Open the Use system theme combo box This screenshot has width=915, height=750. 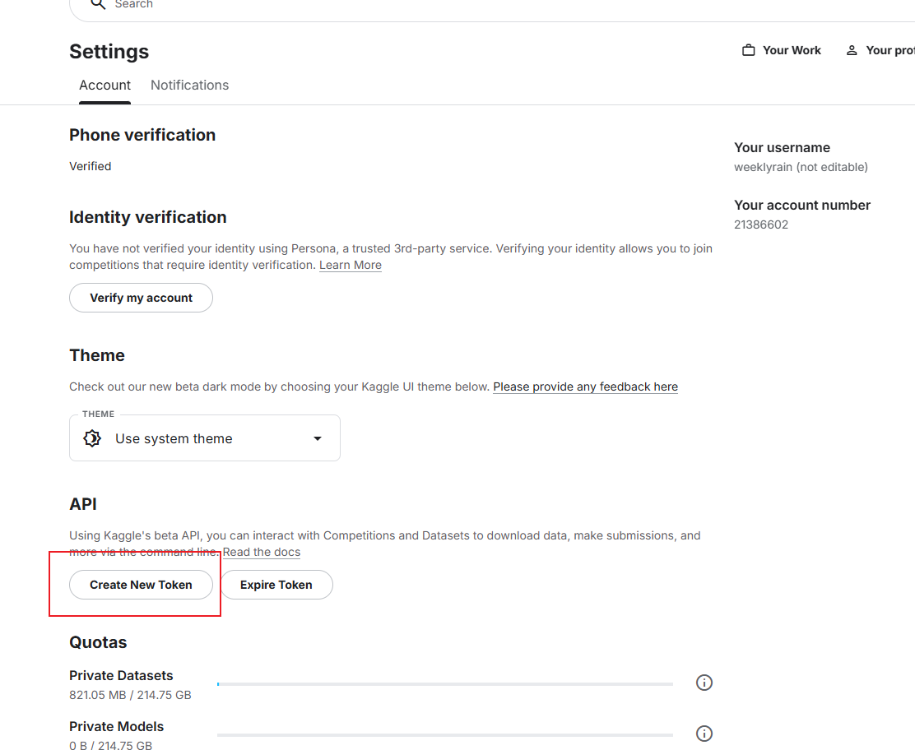(205, 438)
